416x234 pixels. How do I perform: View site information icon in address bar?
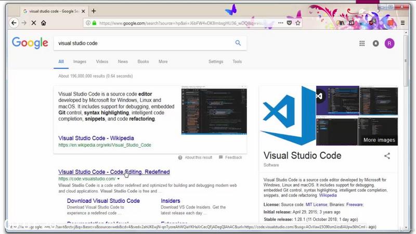(x=88, y=23)
